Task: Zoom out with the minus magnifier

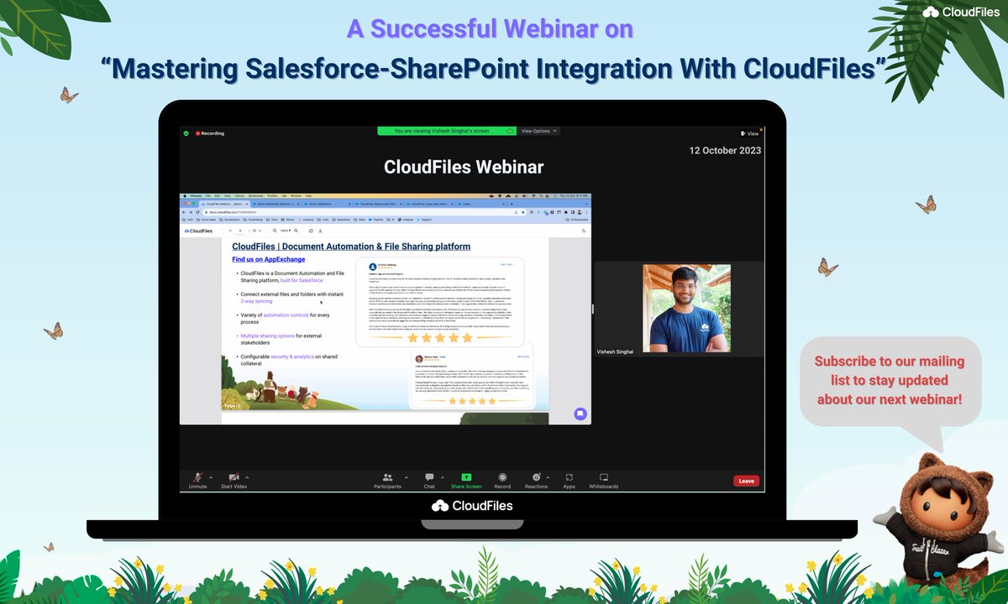Action: (275, 231)
